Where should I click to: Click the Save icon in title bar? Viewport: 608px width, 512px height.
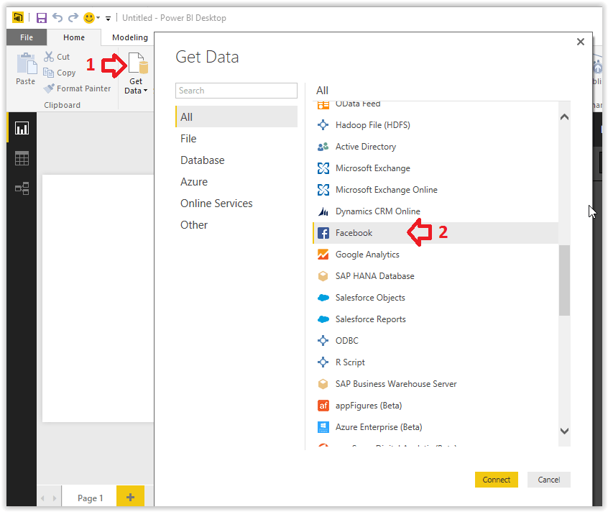click(41, 17)
